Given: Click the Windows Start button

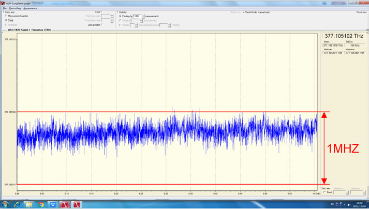Looking at the screenshot, I should point(5,205).
